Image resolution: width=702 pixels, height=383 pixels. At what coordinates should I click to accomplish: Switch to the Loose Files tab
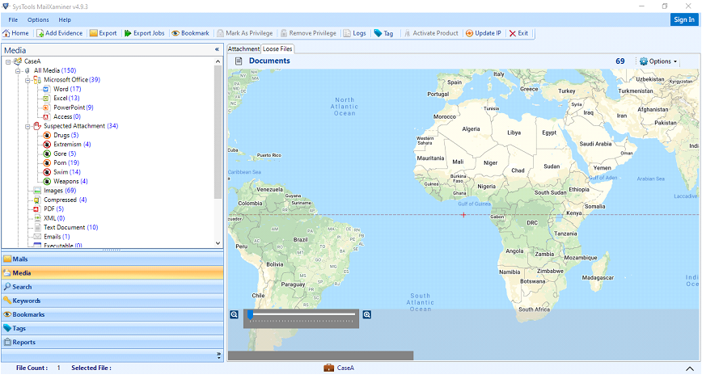click(x=277, y=48)
